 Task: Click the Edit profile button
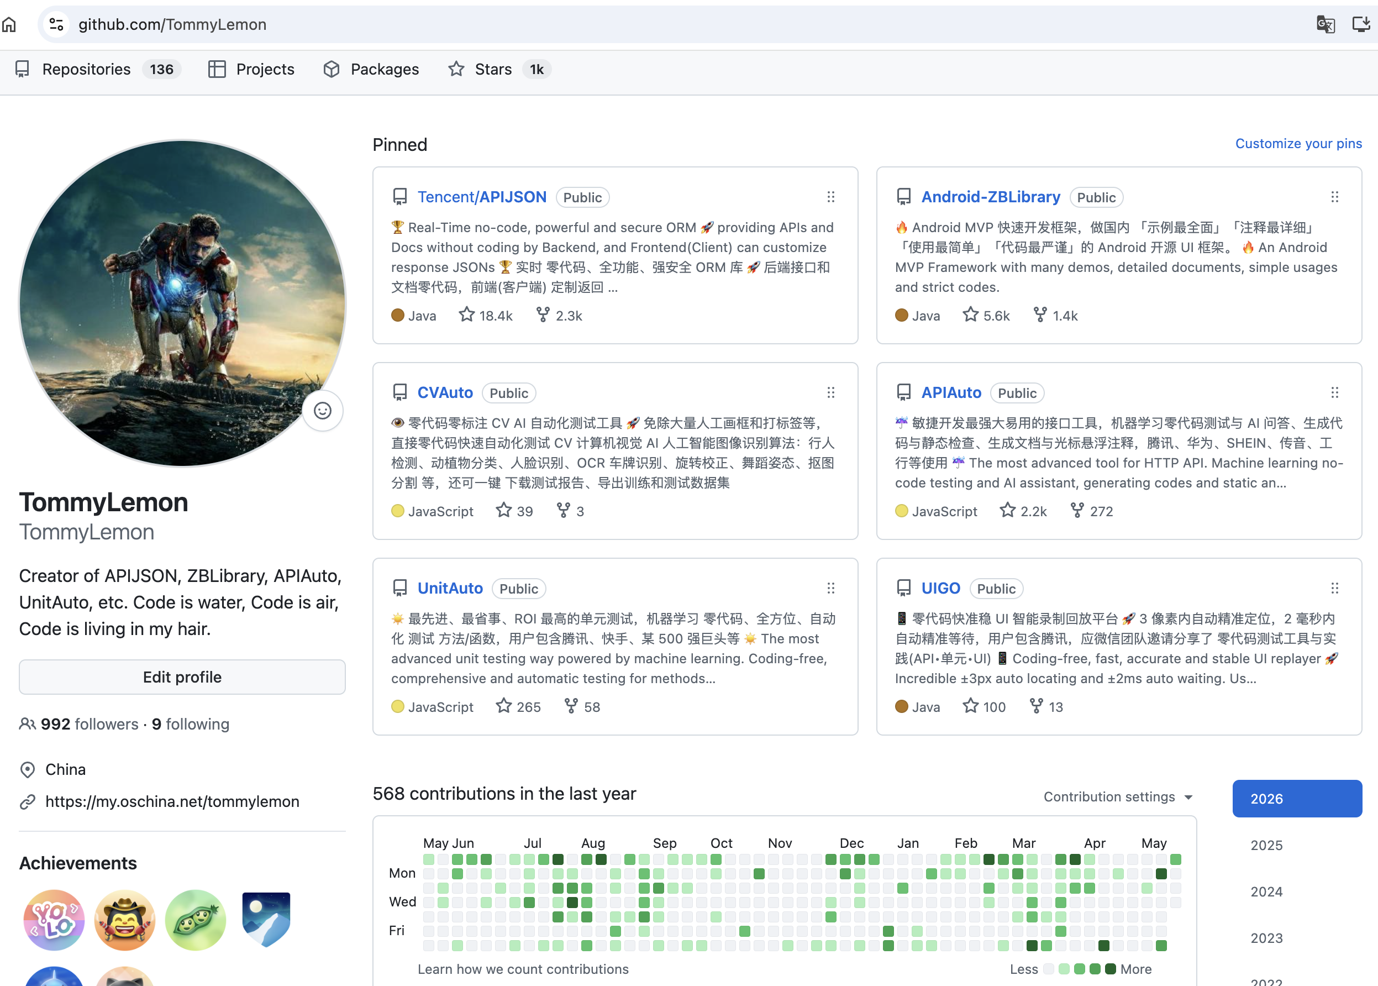click(x=182, y=677)
